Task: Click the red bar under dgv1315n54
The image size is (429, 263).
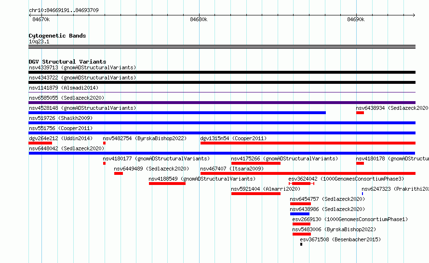Action: [308, 143]
